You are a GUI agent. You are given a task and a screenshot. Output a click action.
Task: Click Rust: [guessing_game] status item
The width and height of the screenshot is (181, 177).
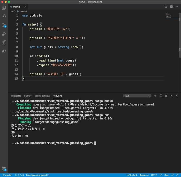[x=38, y=175]
